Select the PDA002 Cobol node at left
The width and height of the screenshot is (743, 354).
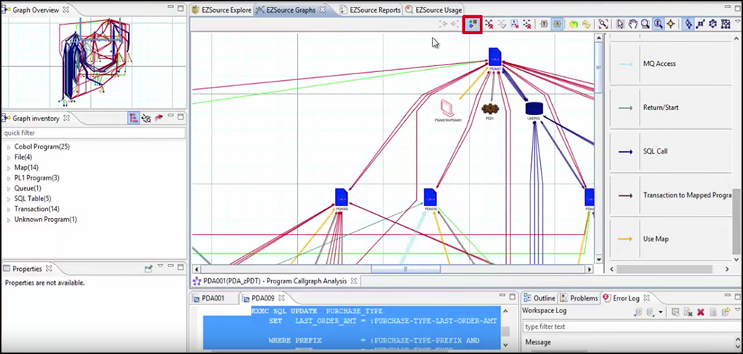pyautogui.click(x=342, y=198)
